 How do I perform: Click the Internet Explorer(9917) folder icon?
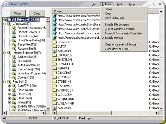click(9, 53)
